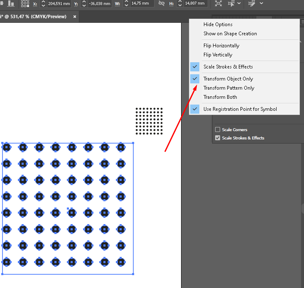Viewport: 304px width, 288px height.
Task: Click the H height stepper arrows
Action: click(179, 3)
